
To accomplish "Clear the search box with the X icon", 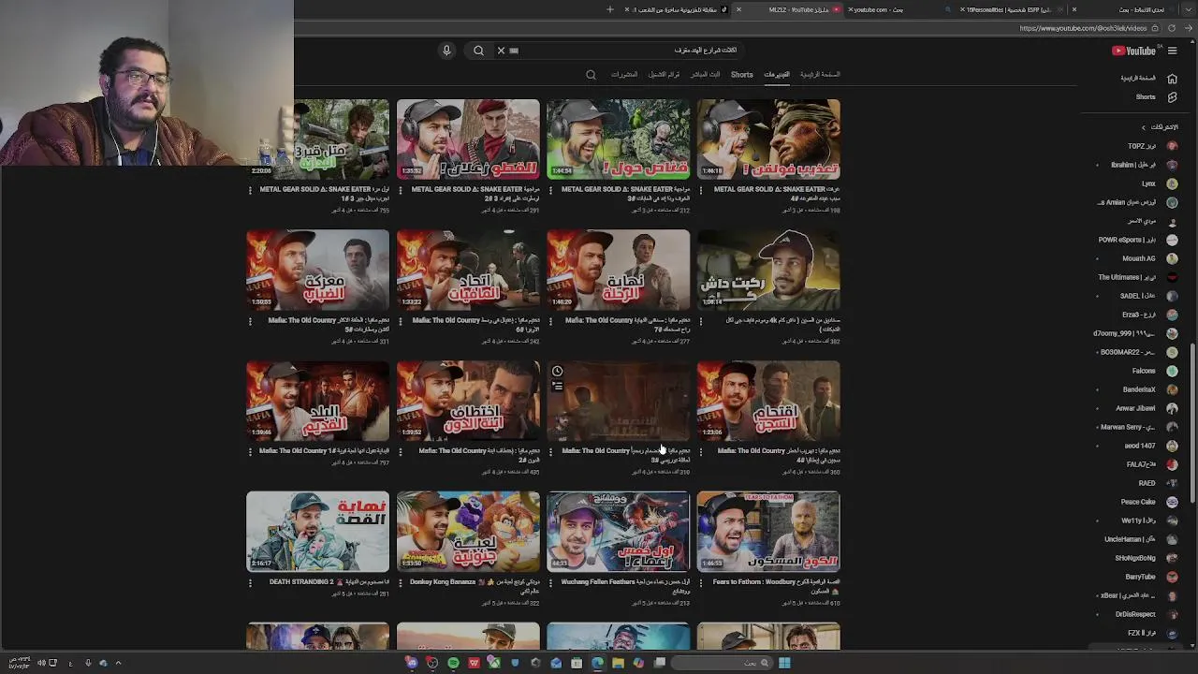I will point(501,51).
